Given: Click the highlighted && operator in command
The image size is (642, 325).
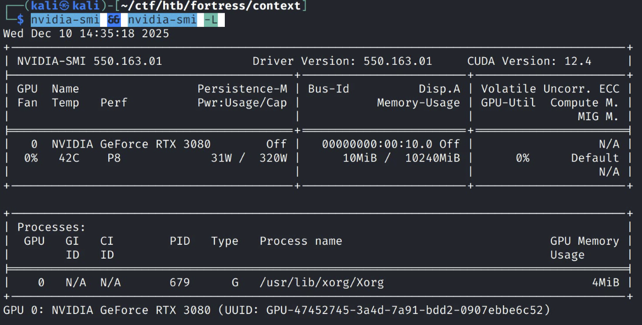Looking at the screenshot, I should pos(114,20).
